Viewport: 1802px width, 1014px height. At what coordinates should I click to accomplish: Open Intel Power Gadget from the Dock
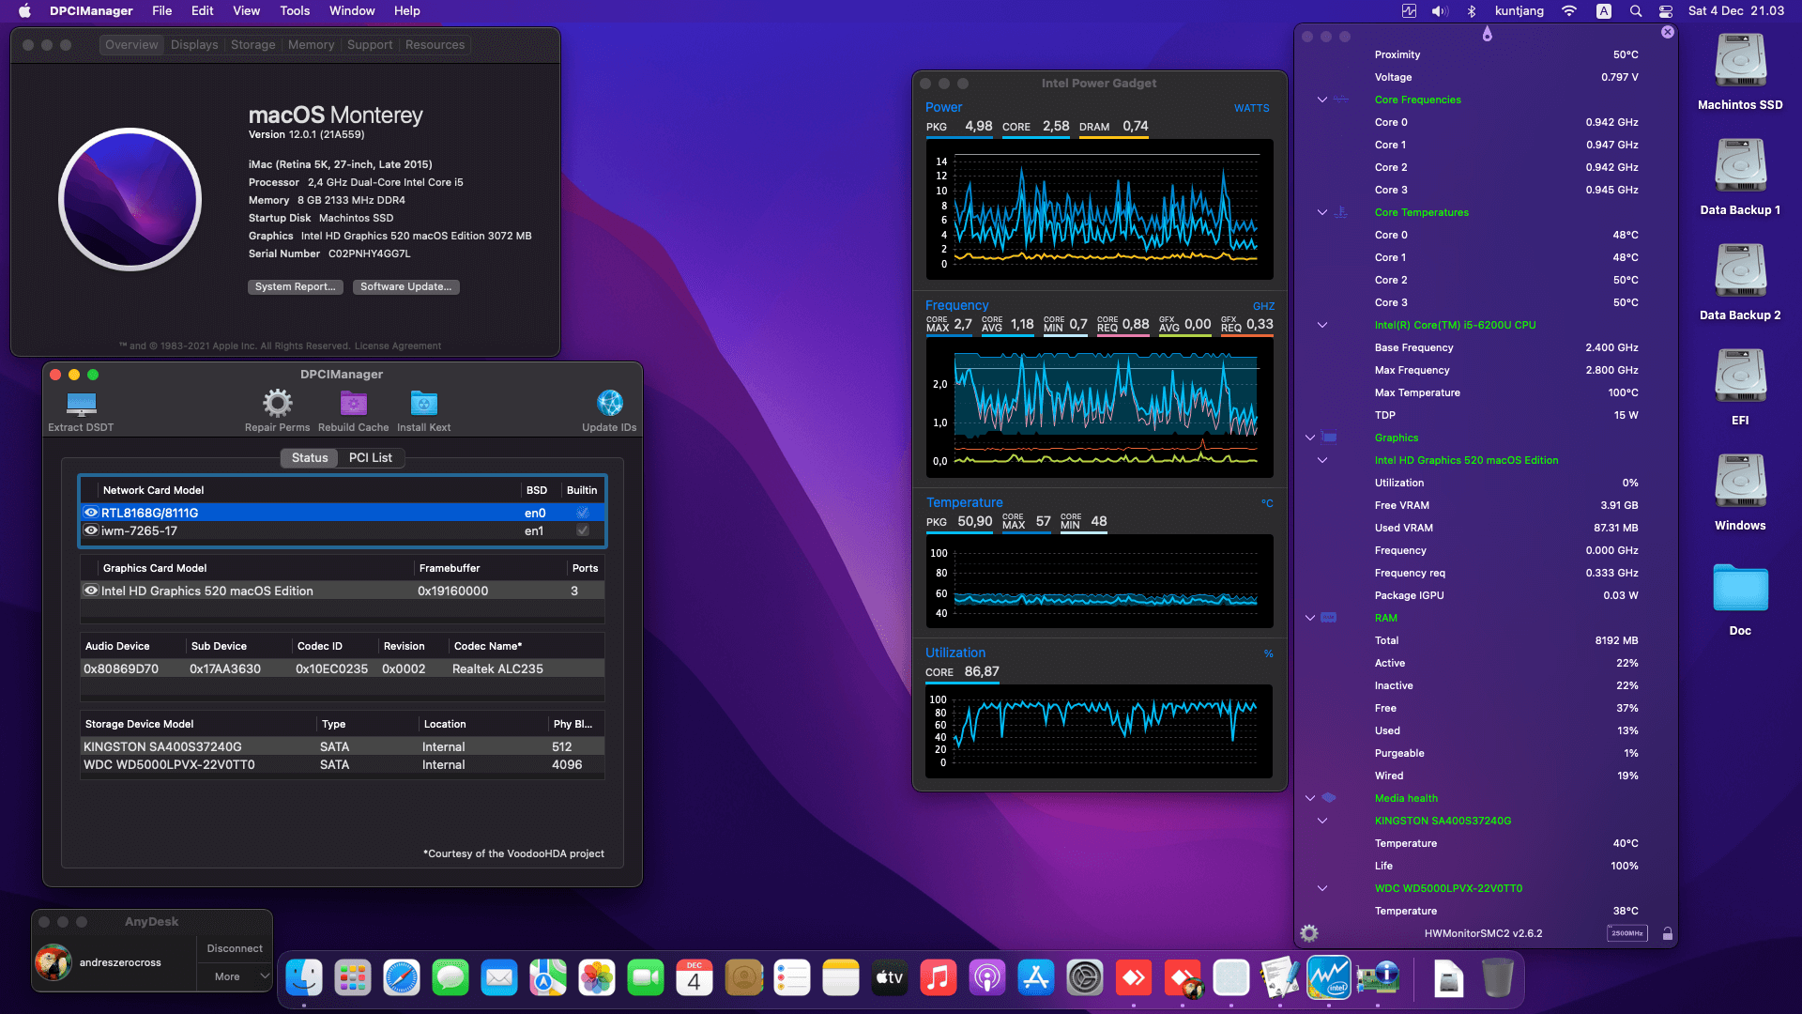pyautogui.click(x=1329, y=978)
